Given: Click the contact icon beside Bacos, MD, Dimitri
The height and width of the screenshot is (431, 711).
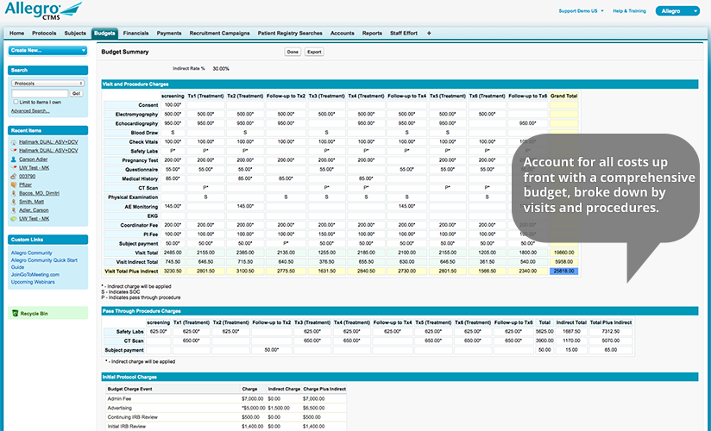Looking at the screenshot, I should pos(14,193).
